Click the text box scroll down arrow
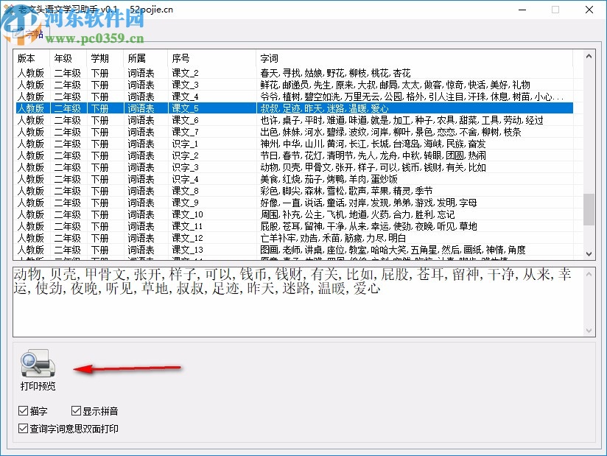Viewport: 607px width, 456px height. tap(589, 331)
